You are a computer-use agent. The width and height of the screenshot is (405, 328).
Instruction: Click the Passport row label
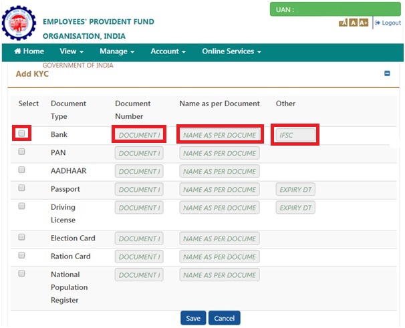(x=65, y=189)
